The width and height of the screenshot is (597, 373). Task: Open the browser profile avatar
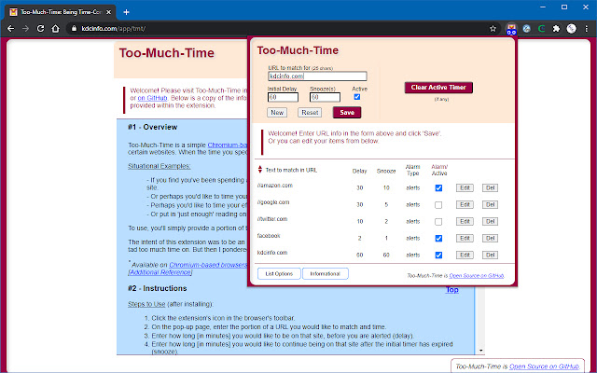(571, 29)
